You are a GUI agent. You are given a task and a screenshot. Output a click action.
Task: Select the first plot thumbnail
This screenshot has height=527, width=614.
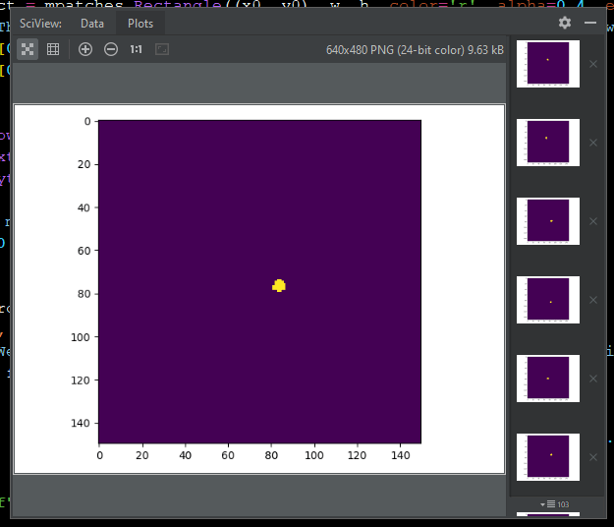[x=548, y=64]
